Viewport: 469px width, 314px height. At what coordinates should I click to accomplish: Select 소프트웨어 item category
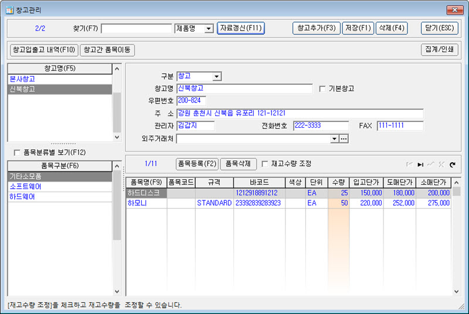60,187
